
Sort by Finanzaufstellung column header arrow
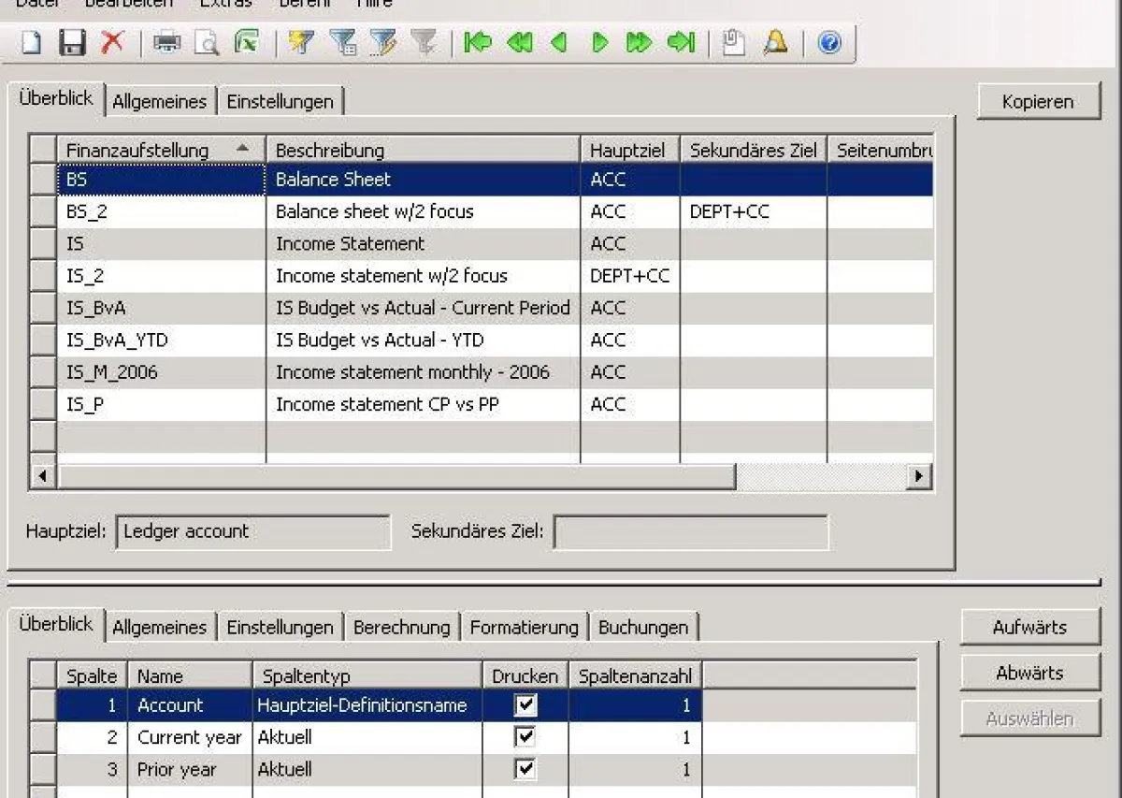(243, 149)
